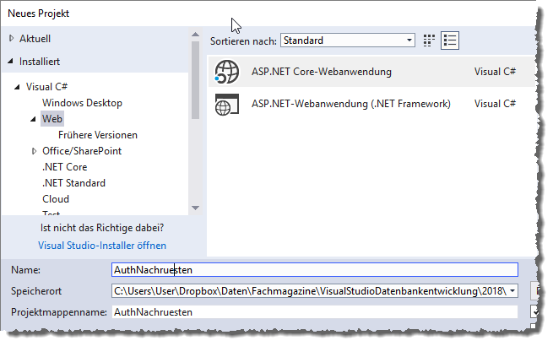Select the Office/SharePoint category
This screenshot has width=553, height=346.
pyautogui.click(x=82, y=151)
